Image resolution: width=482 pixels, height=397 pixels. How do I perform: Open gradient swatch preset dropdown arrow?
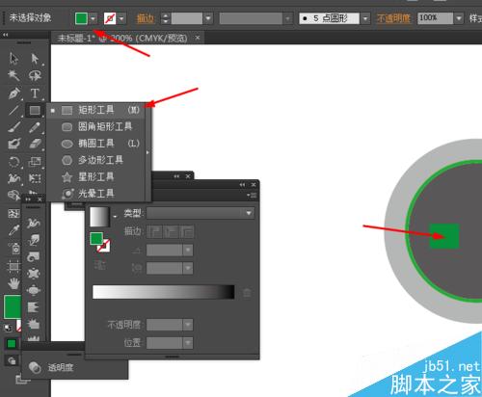pos(115,217)
